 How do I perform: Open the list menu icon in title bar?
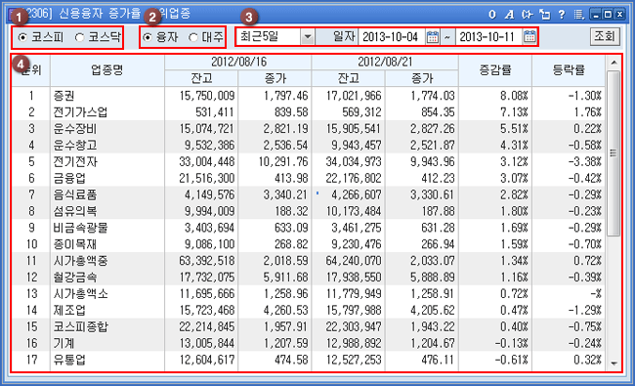[579, 15]
